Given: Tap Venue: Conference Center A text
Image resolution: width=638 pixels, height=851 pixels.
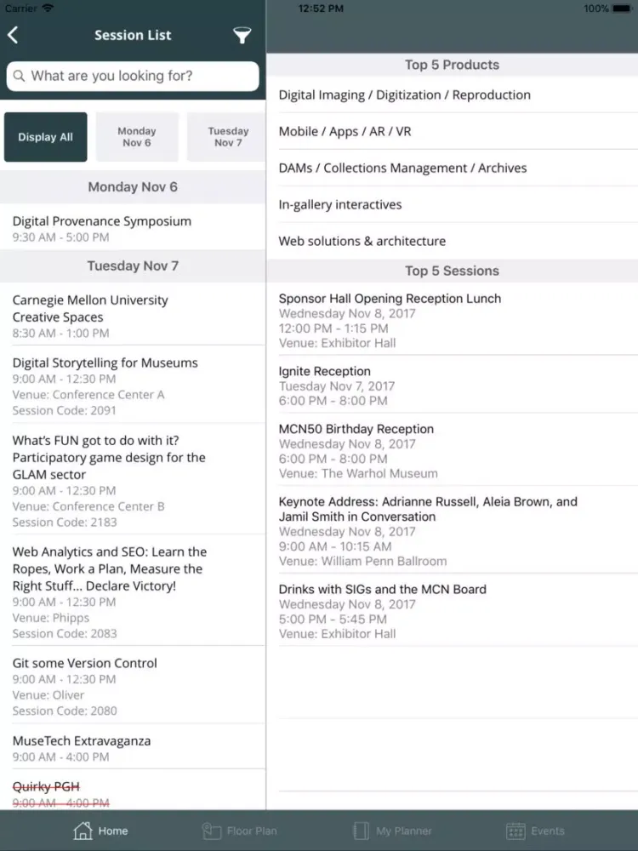Looking at the screenshot, I should click(88, 395).
